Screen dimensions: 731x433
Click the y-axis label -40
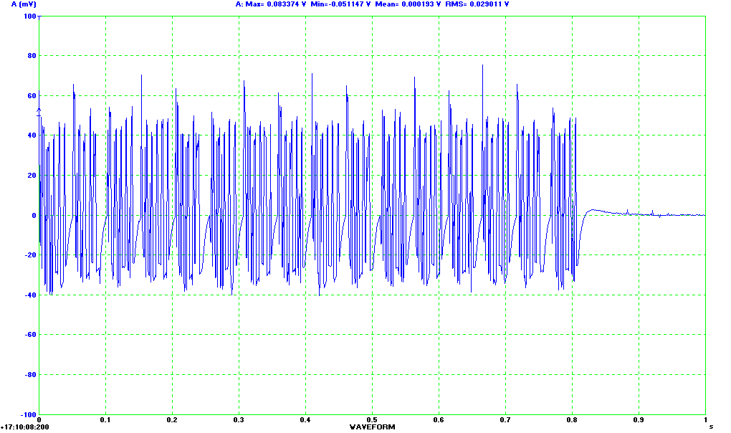pyautogui.click(x=30, y=295)
